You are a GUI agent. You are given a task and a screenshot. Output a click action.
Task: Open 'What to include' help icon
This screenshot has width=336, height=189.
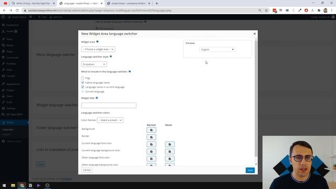tap(130, 71)
